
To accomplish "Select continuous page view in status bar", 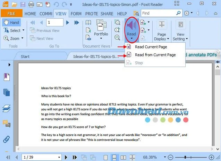I will coord(114,157).
